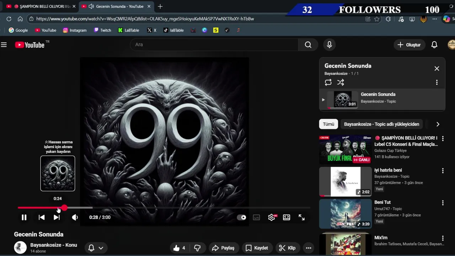Open playlist panel three-dot options menu
The image size is (455, 256).
coord(437,82)
